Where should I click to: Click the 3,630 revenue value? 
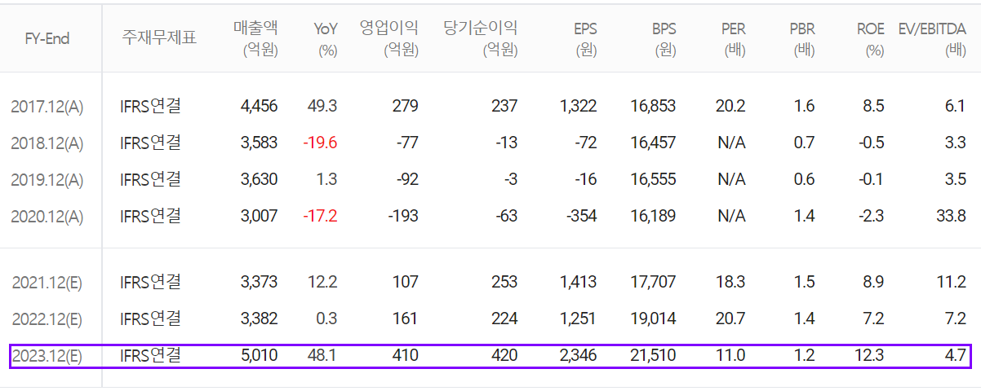pyautogui.click(x=260, y=179)
